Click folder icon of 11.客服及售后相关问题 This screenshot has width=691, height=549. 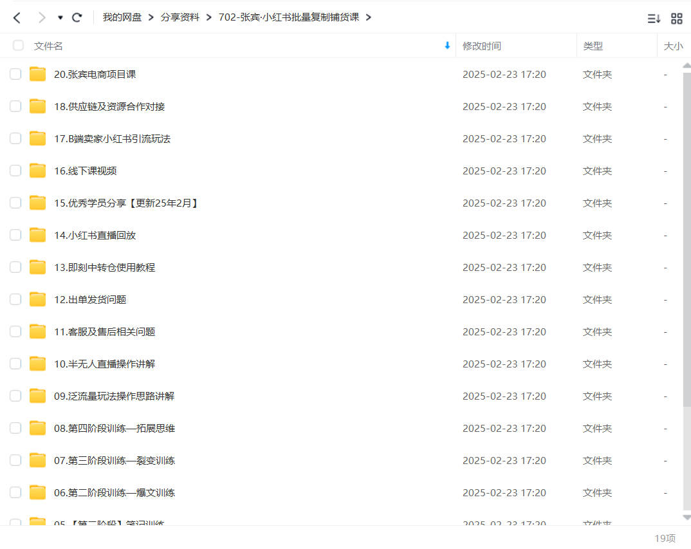pyautogui.click(x=37, y=331)
